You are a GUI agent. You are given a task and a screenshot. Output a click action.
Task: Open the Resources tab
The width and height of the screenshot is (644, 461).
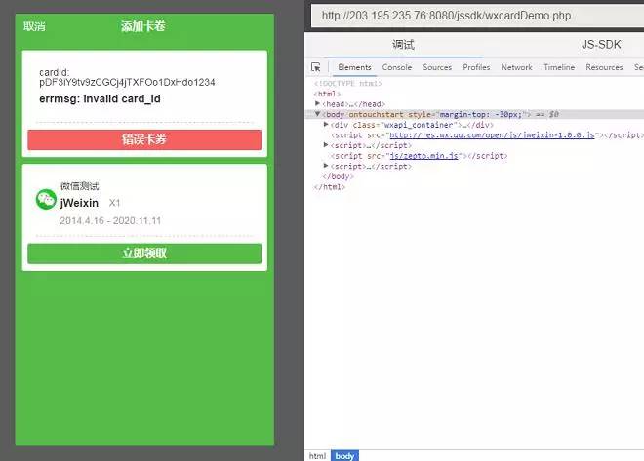604,67
